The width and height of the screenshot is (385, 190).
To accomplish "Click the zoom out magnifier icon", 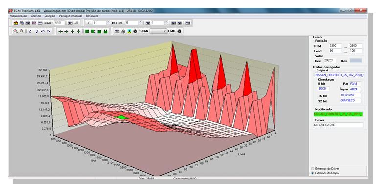I will click(x=22, y=31).
